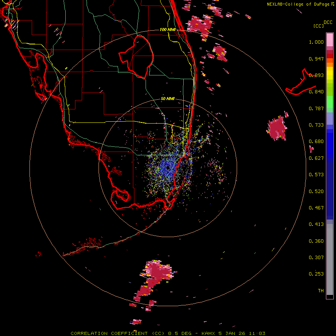Click the 0.573 scale value
This screenshot has width=336, height=336.
coord(316,175)
